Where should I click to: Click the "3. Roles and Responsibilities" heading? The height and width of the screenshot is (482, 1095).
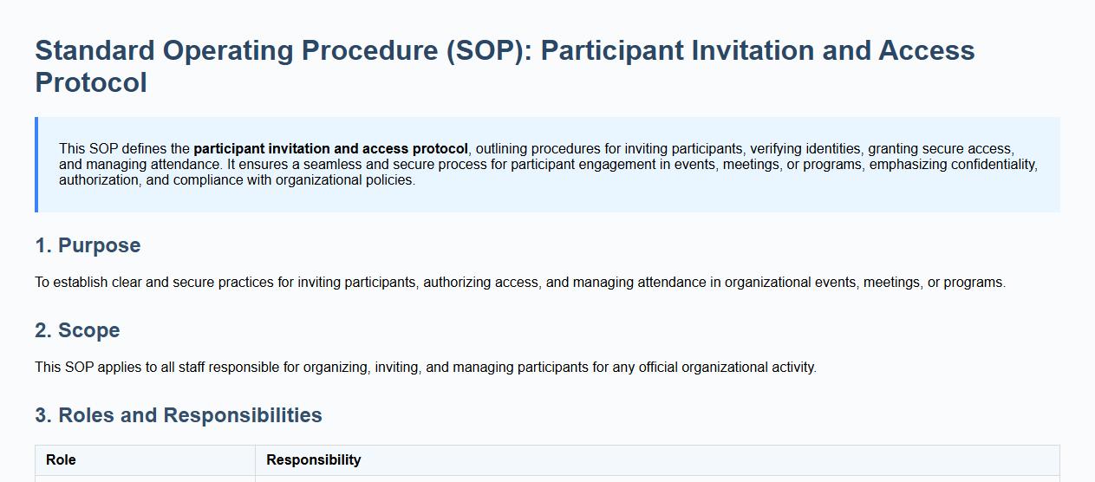point(179,415)
